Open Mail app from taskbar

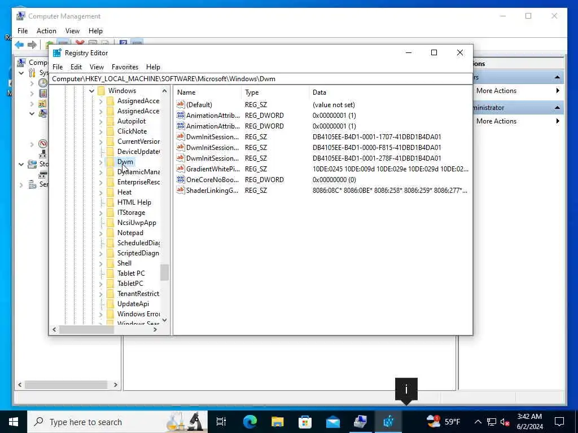pyautogui.click(x=333, y=422)
